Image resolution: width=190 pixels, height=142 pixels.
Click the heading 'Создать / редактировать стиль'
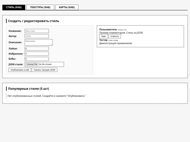[x=33, y=21]
